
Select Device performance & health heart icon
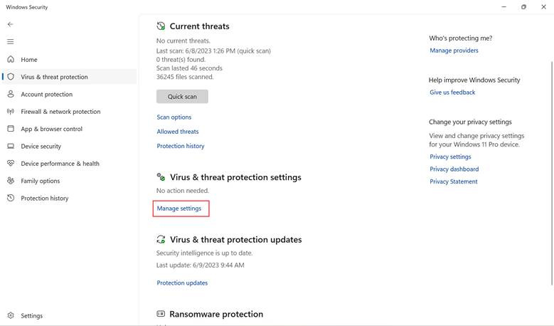pos(11,163)
